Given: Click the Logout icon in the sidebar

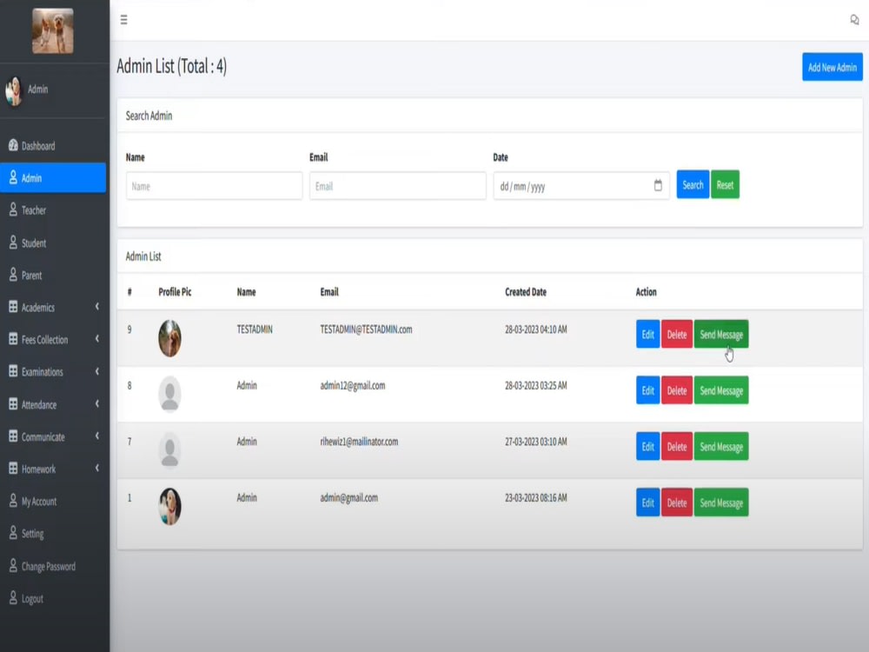Looking at the screenshot, I should click(x=13, y=598).
